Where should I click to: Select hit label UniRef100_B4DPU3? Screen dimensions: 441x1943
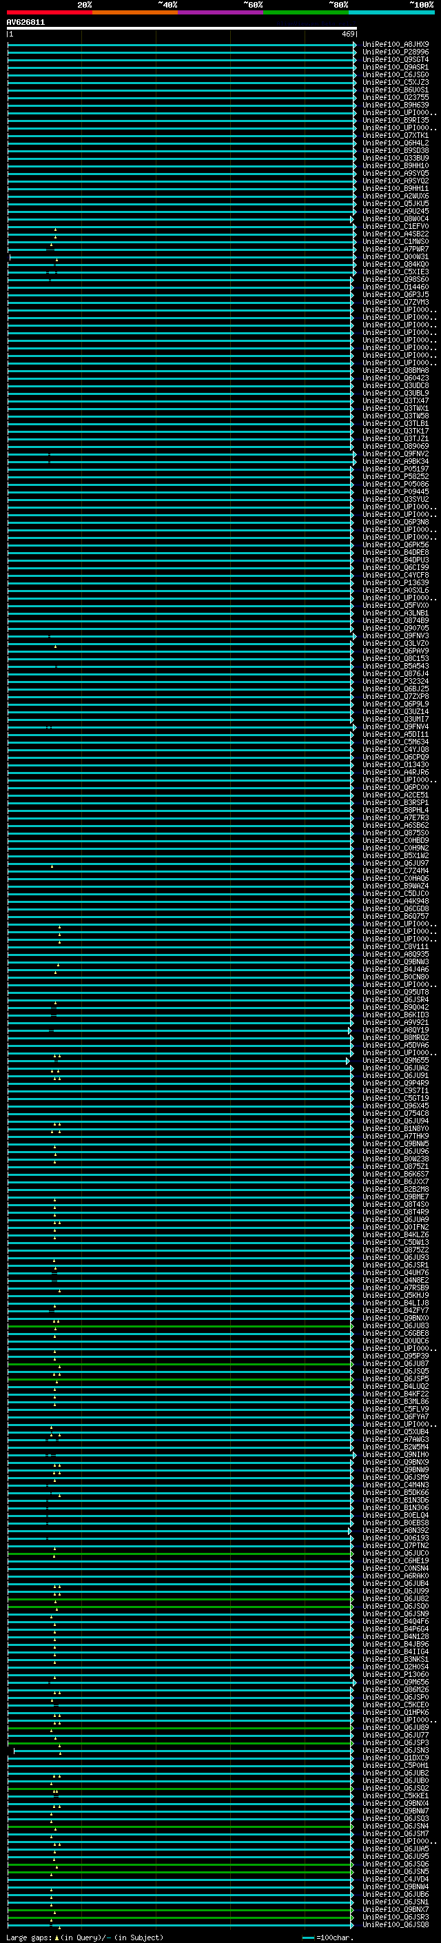coord(396,560)
